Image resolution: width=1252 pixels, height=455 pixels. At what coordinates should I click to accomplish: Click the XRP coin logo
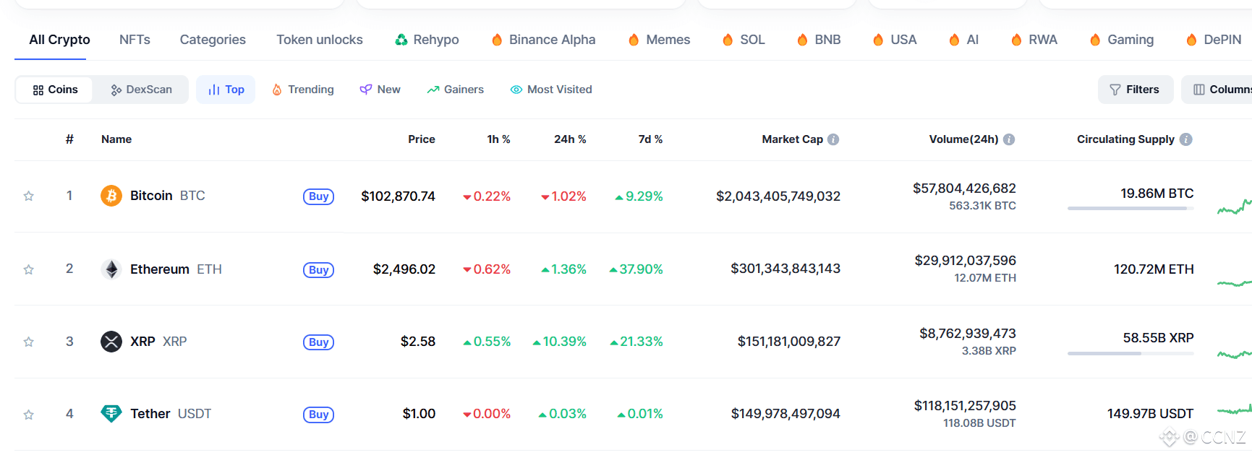pyautogui.click(x=111, y=341)
